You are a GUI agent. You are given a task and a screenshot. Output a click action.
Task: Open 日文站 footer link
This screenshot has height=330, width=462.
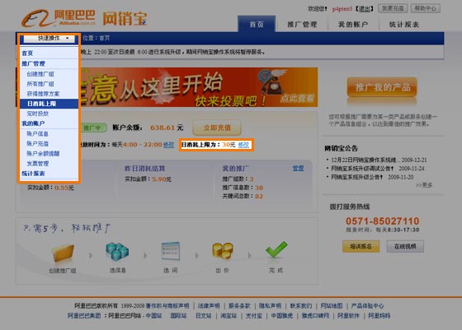pos(204,316)
